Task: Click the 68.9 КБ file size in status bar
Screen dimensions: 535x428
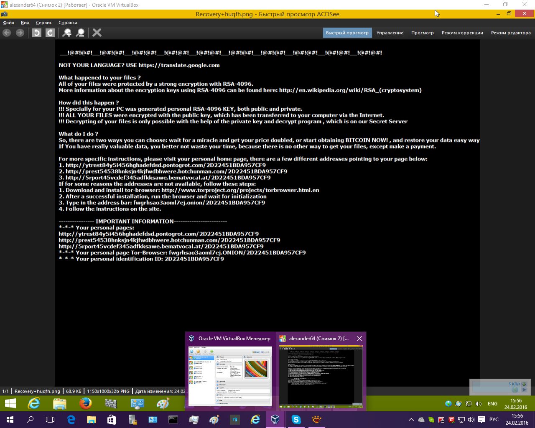Action: pos(74,391)
